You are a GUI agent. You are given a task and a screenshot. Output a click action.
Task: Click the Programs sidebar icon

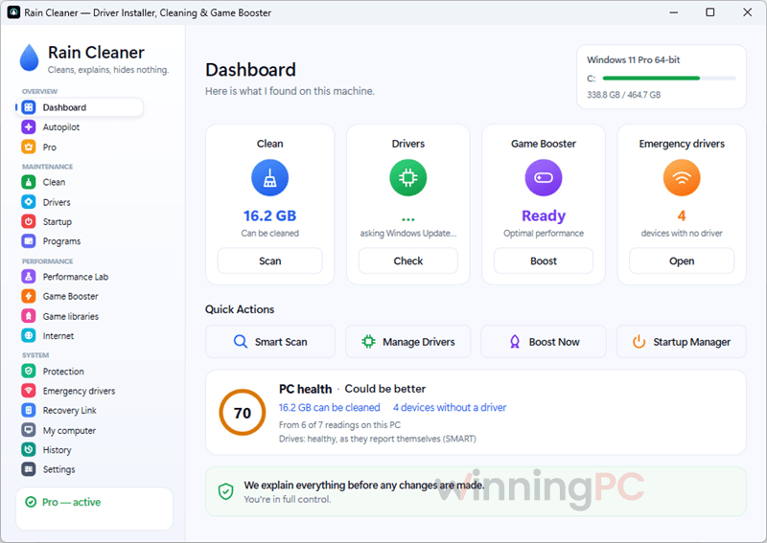tap(29, 241)
